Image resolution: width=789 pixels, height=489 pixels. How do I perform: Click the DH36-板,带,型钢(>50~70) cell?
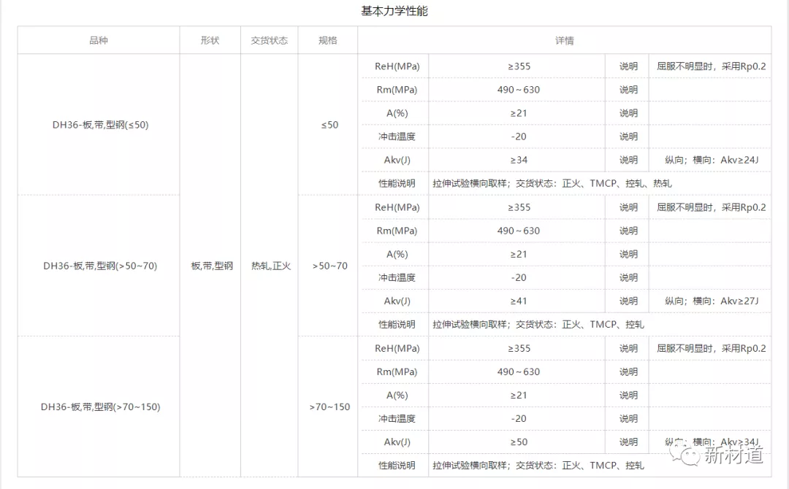coord(99,266)
